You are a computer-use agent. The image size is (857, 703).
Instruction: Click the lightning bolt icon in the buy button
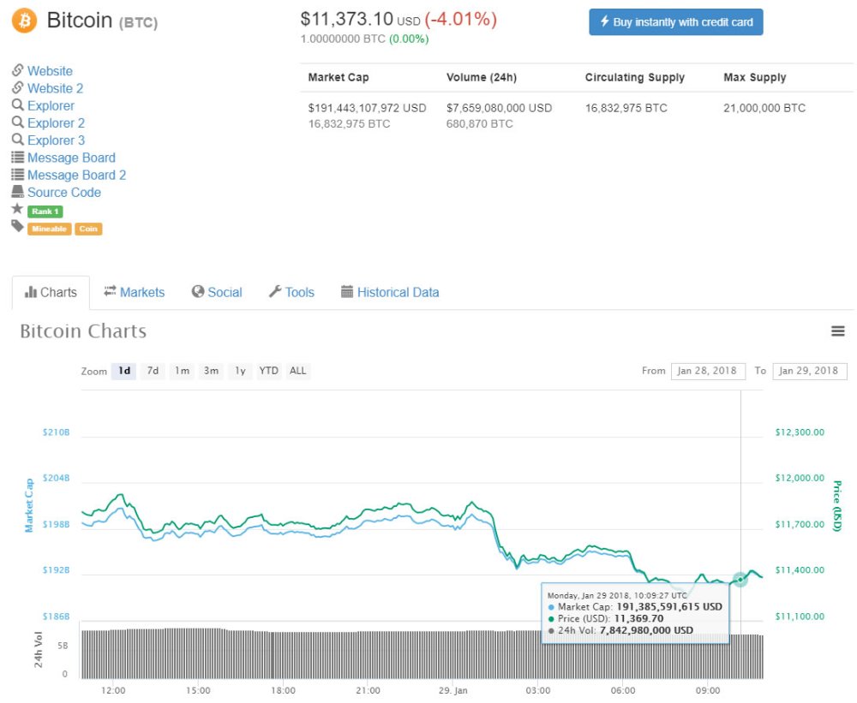click(x=604, y=21)
